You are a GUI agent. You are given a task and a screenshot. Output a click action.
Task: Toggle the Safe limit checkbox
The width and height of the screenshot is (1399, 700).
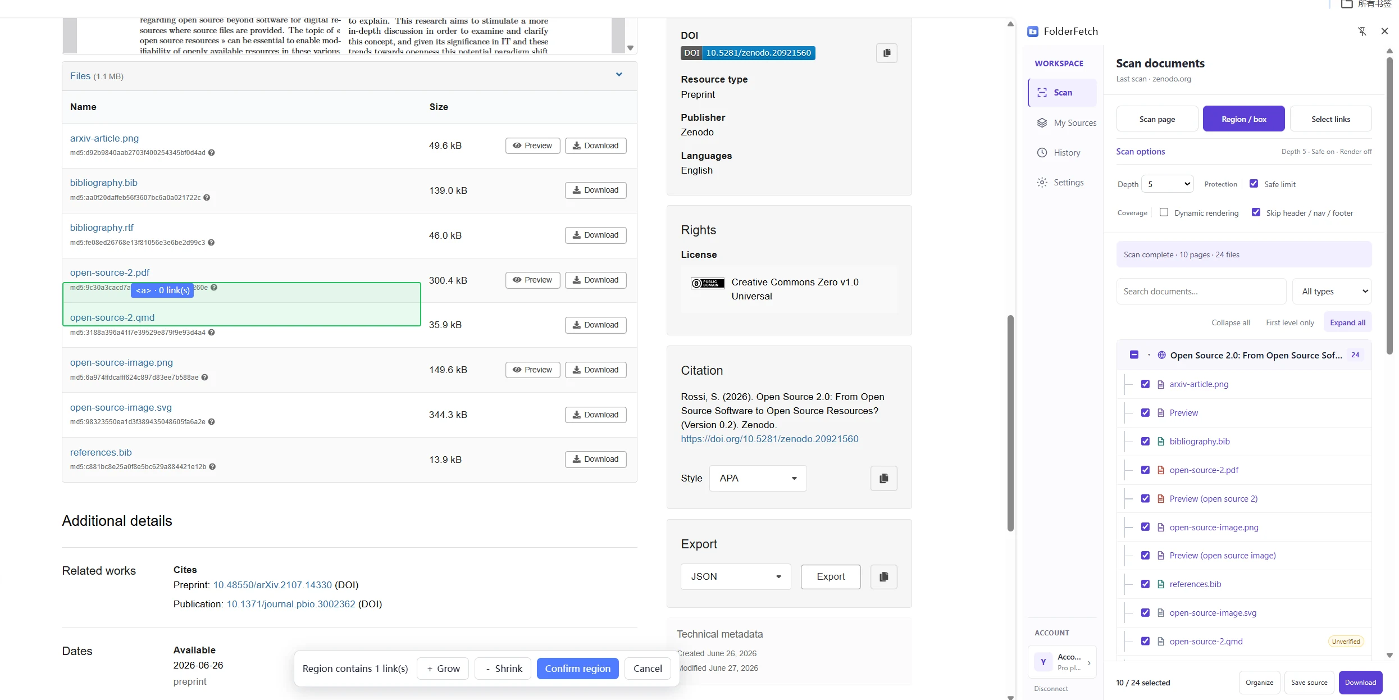click(1254, 184)
